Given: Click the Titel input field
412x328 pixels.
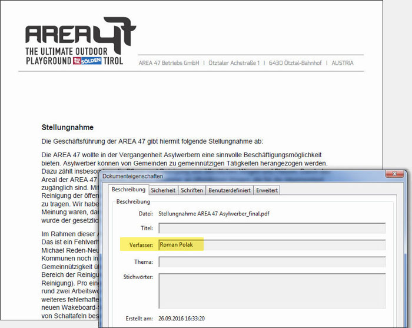Looking at the screenshot, I should [x=272, y=228].
